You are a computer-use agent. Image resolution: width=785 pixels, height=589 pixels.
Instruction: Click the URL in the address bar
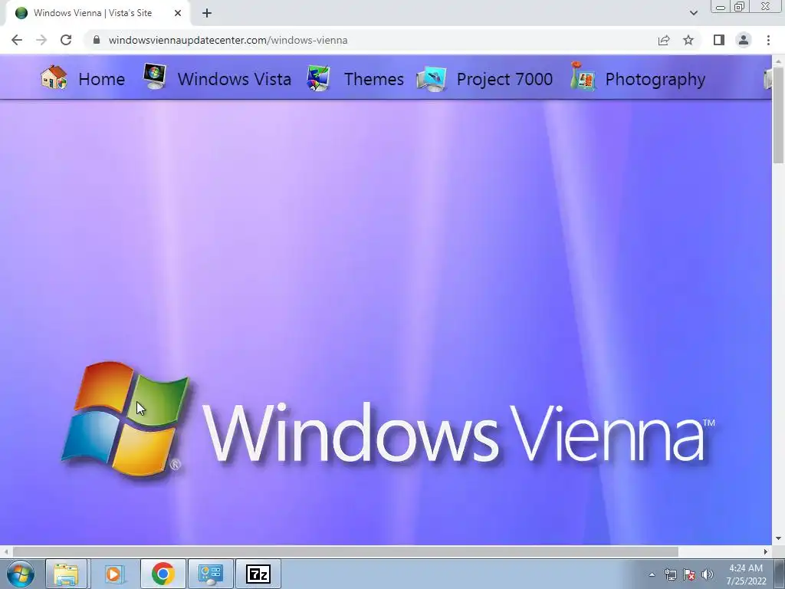[228, 40]
